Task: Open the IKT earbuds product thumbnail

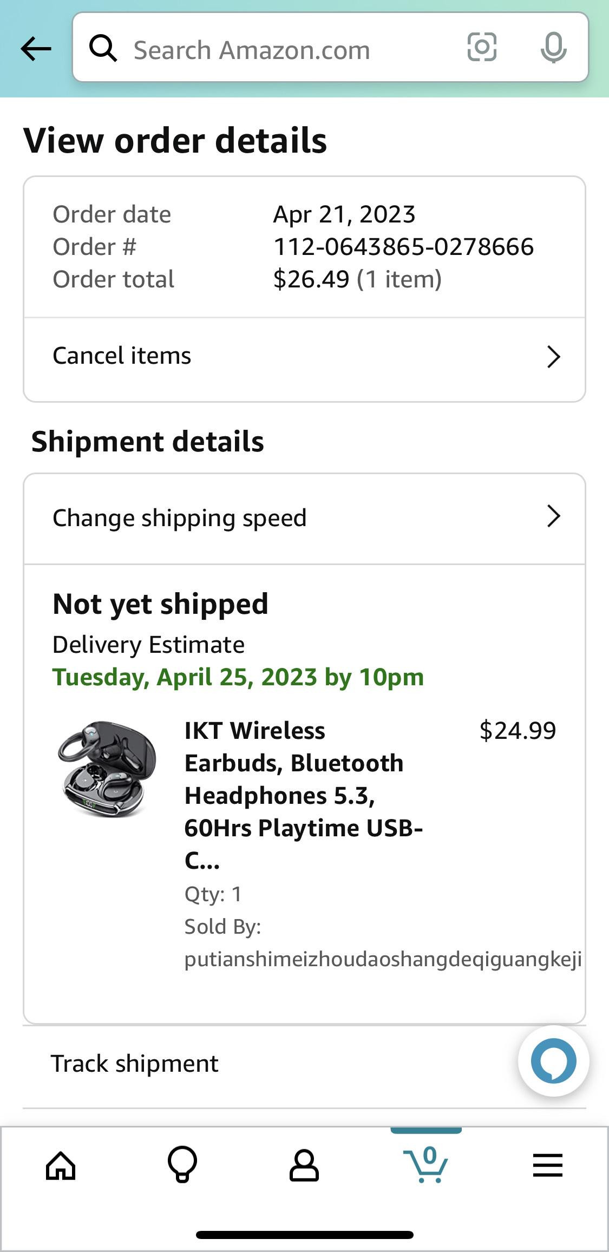Action: (x=107, y=769)
